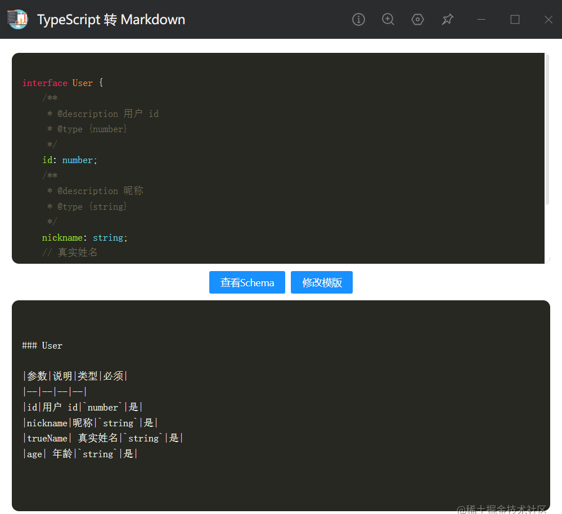Screen dimensions: 562x514
Task: Place cursor on 'interface User {' line
Action: (x=62, y=83)
